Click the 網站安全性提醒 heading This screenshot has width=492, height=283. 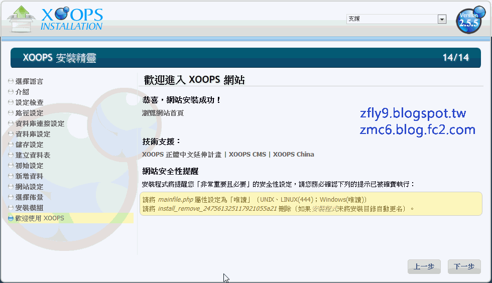click(x=170, y=171)
